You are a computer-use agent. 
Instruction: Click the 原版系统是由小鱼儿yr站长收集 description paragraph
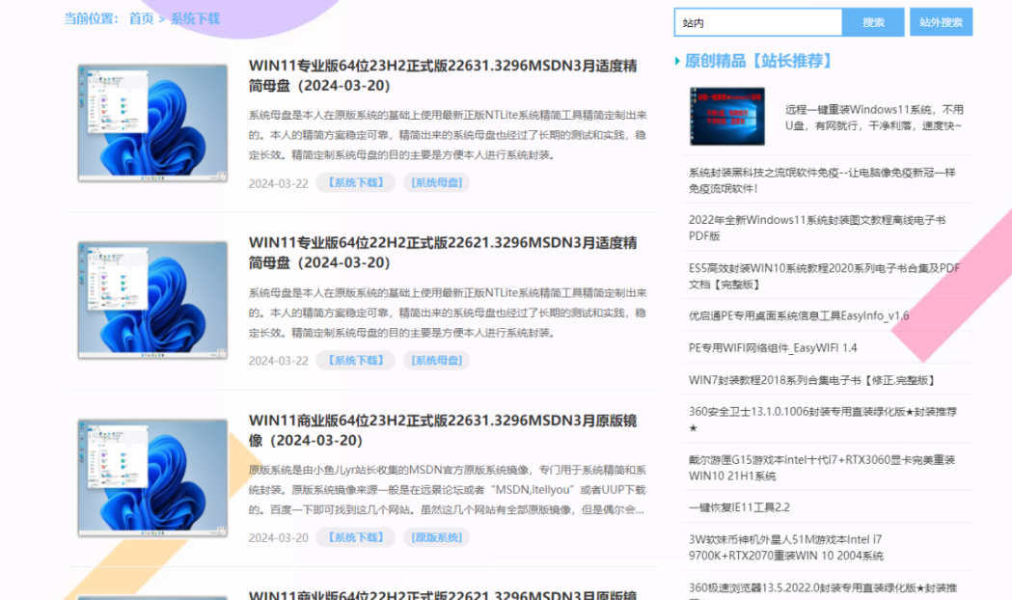tap(448, 490)
